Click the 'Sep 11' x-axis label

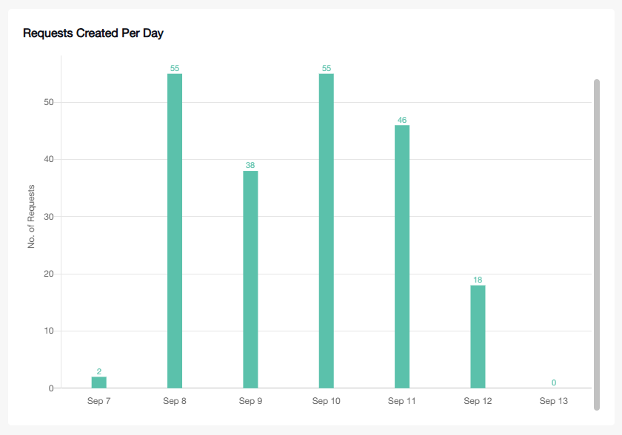(402, 401)
